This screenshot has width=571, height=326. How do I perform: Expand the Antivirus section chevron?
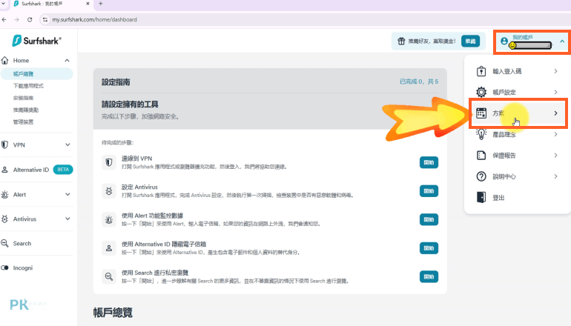click(67, 219)
